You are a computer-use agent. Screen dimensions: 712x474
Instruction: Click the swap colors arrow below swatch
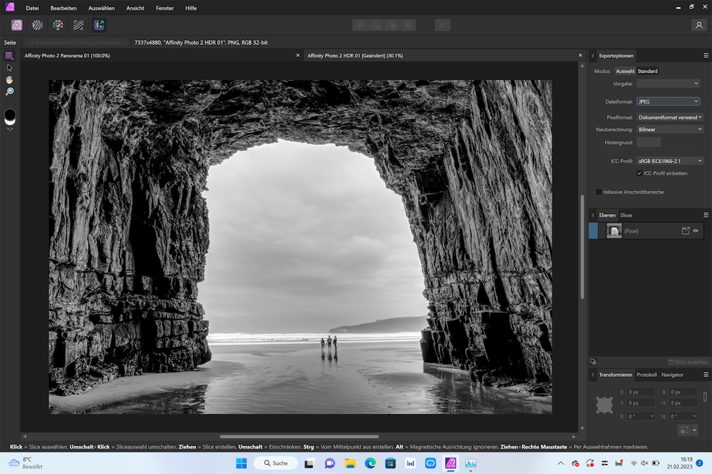coord(10,130)
